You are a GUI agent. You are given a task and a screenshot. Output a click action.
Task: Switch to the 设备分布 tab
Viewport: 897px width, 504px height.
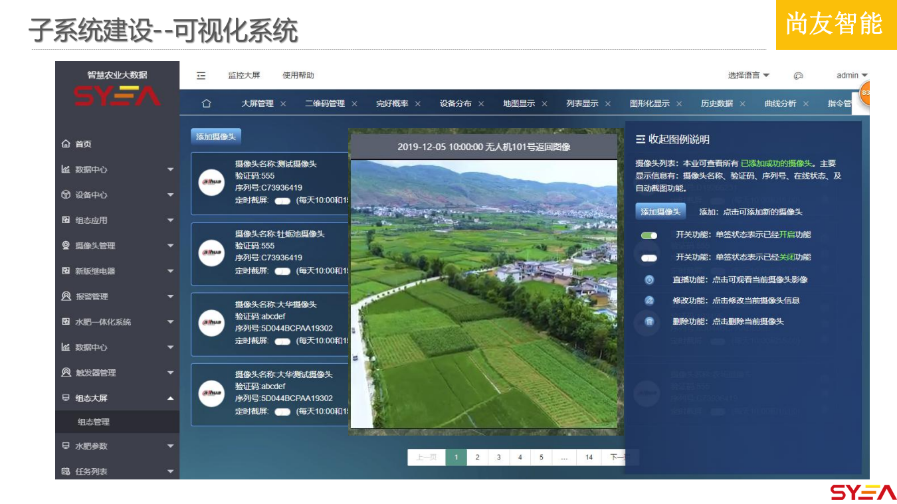[x=456, y=104]
